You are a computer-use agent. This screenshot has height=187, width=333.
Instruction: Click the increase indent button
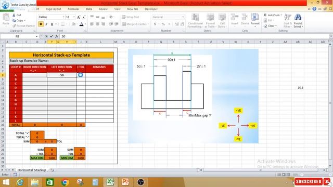pos(117,24)
